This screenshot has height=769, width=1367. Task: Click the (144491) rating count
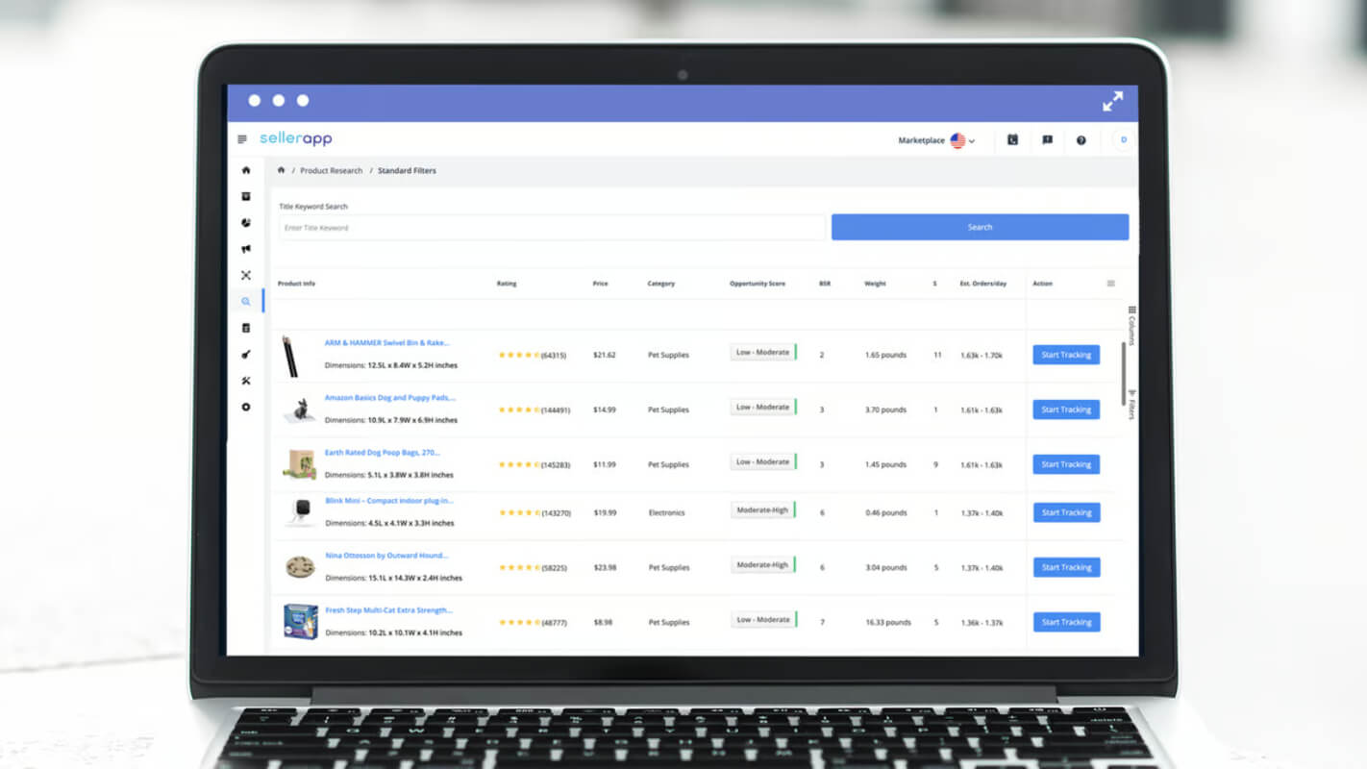[556, 410]
